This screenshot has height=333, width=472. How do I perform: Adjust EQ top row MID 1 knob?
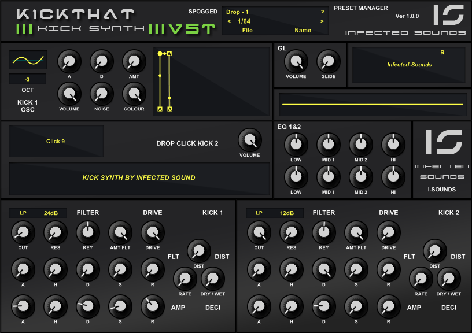click(x=329, y=145)
